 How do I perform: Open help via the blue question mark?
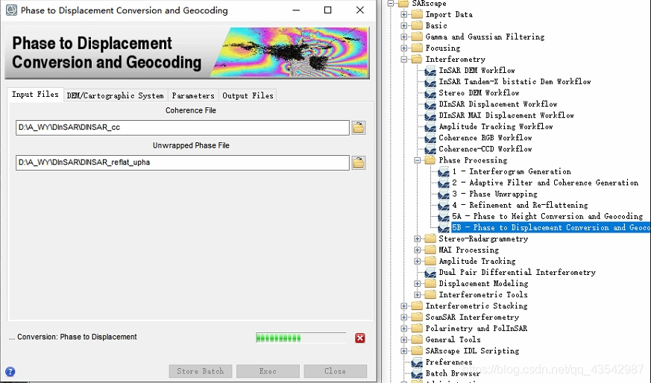[10, 371]
